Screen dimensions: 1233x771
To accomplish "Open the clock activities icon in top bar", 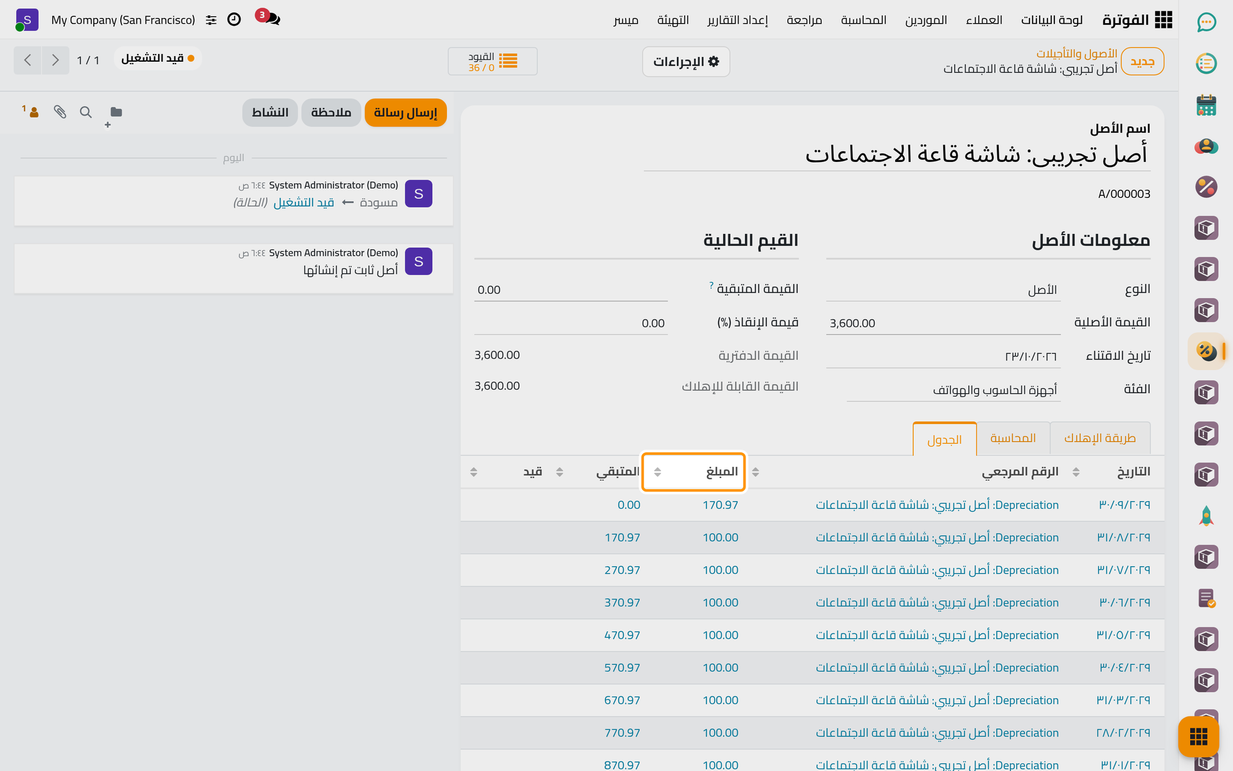I will coord(234,19).
